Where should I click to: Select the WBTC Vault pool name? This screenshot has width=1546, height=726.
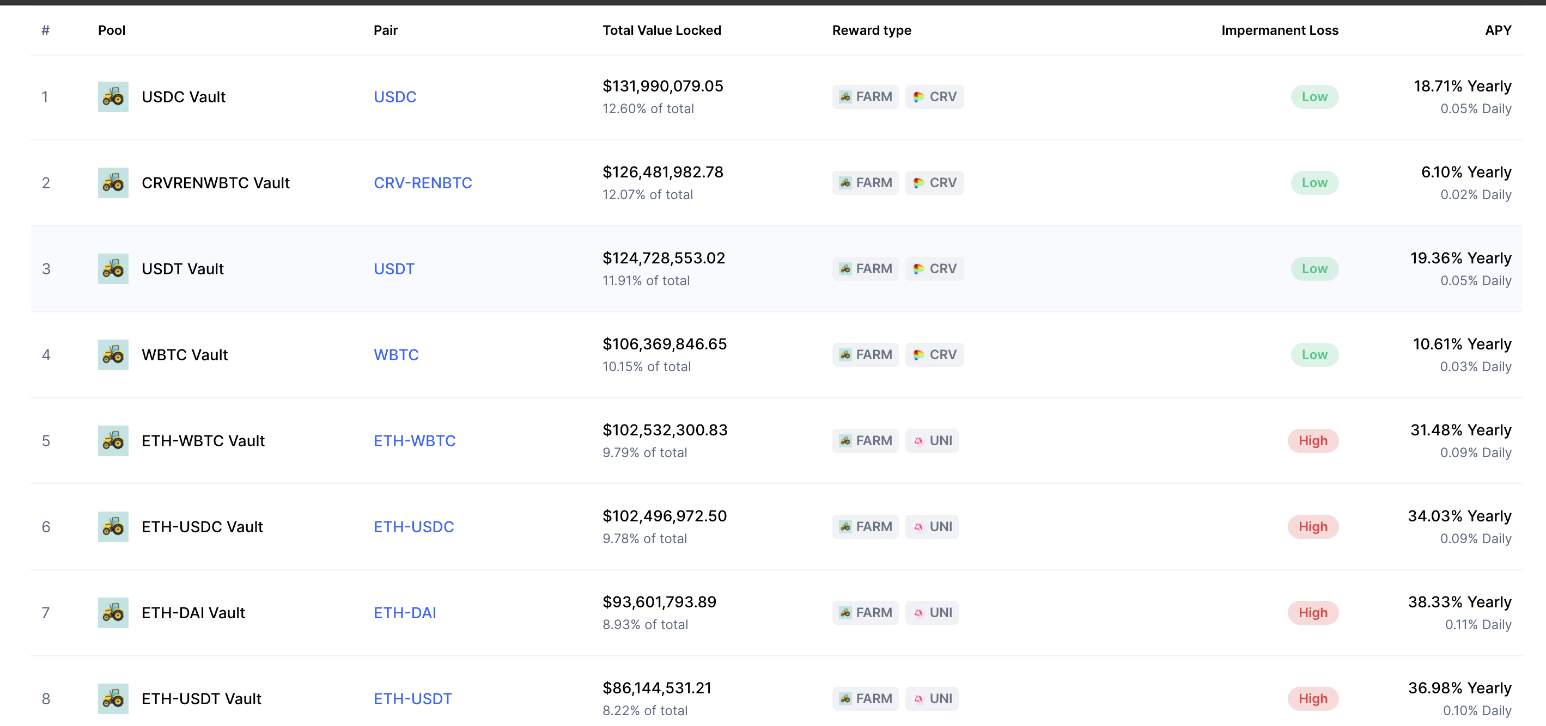[185, 355]
